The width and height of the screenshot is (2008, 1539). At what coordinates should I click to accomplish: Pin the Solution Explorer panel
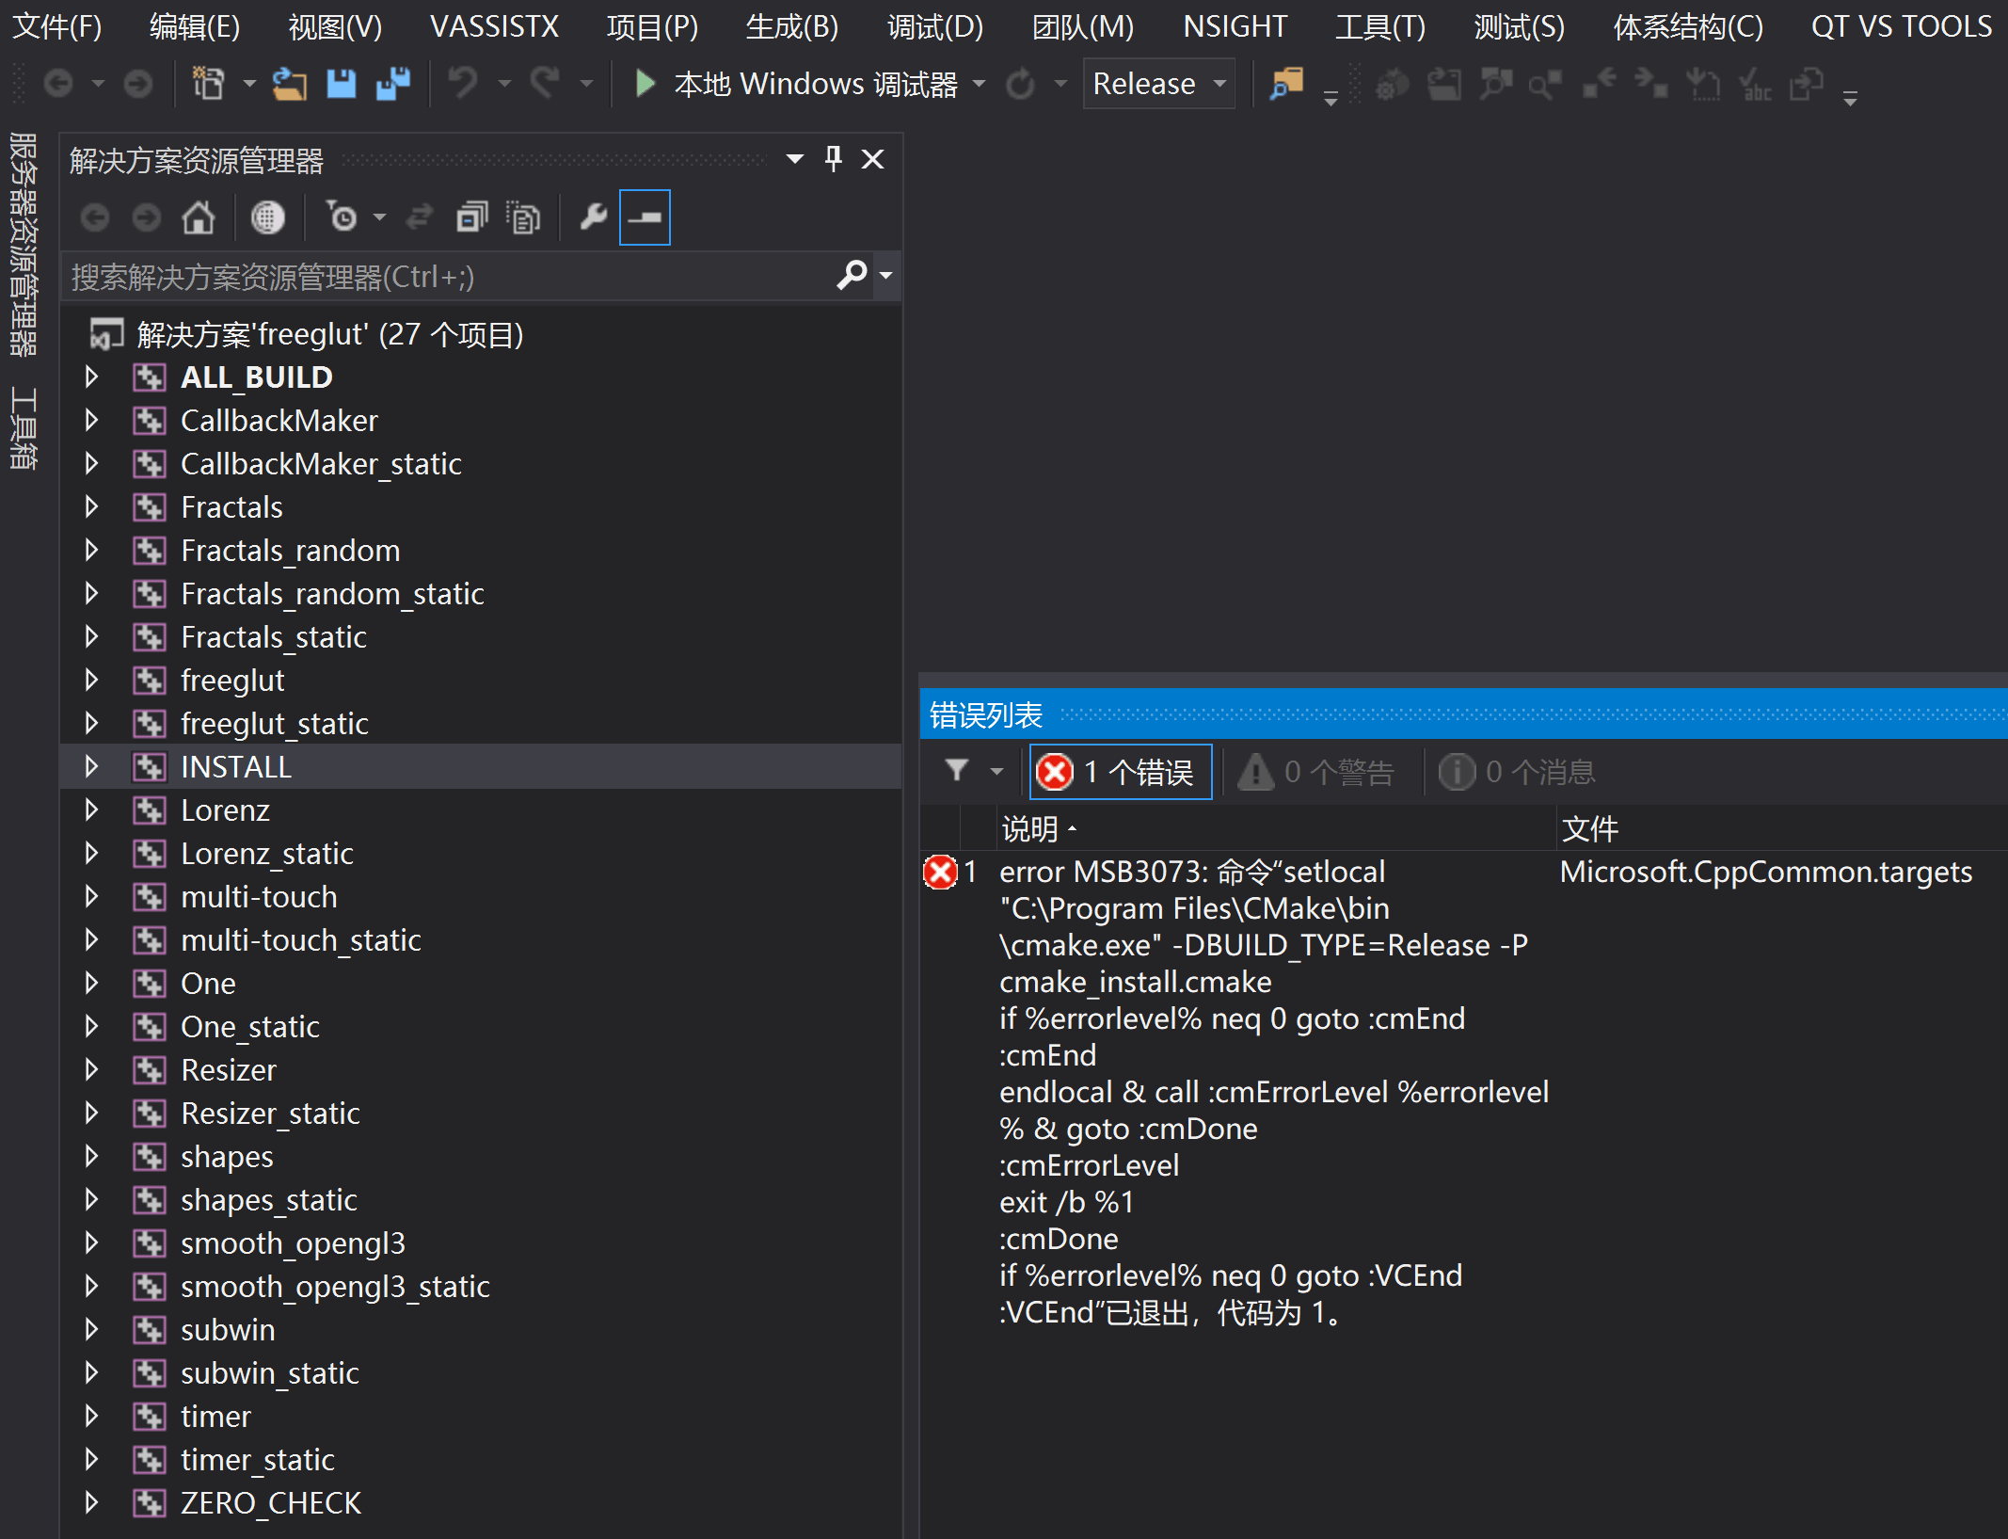pyautogui.click(x=833, y=158)
